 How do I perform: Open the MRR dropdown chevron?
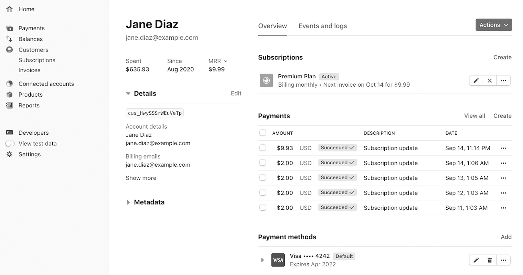tap(226, 61)
